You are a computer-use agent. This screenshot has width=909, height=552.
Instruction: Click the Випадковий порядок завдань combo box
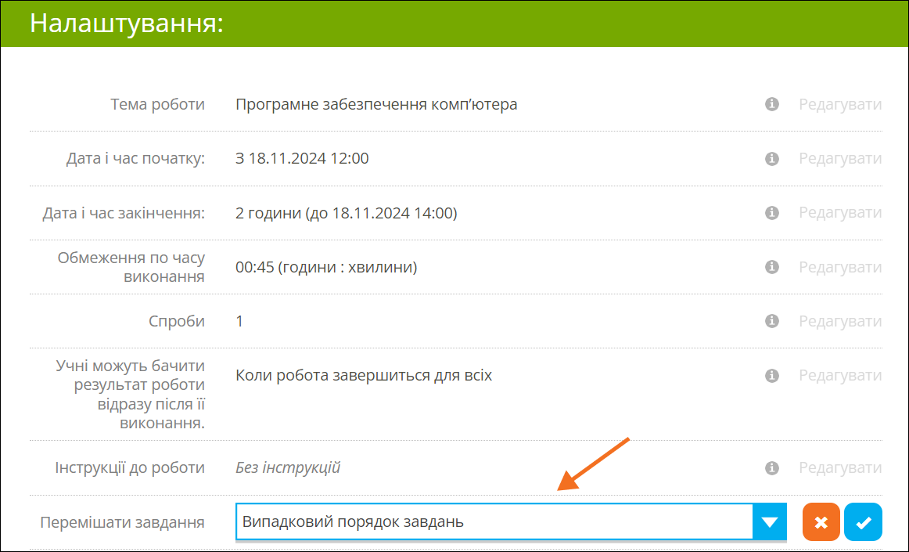(493, 522)
